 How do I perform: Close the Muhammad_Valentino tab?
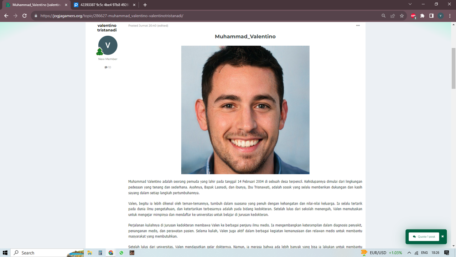click(x=66, y=5)
